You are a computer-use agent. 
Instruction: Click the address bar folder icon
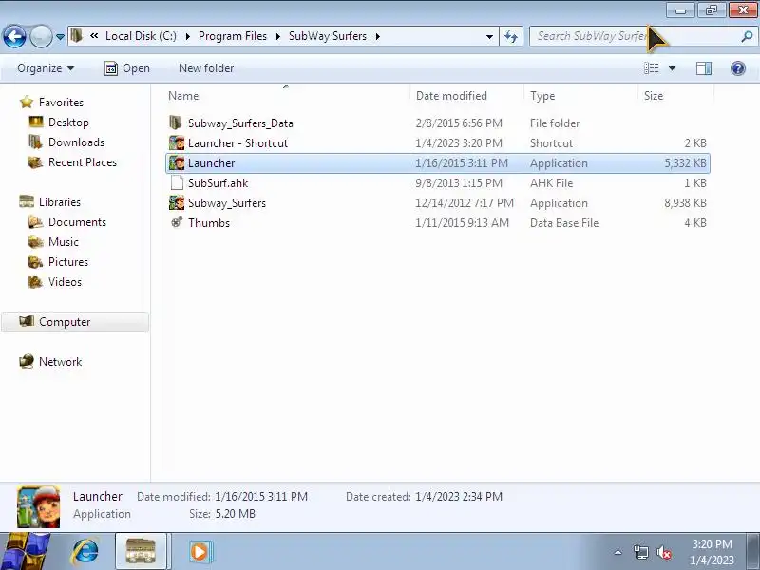(77, 36)
